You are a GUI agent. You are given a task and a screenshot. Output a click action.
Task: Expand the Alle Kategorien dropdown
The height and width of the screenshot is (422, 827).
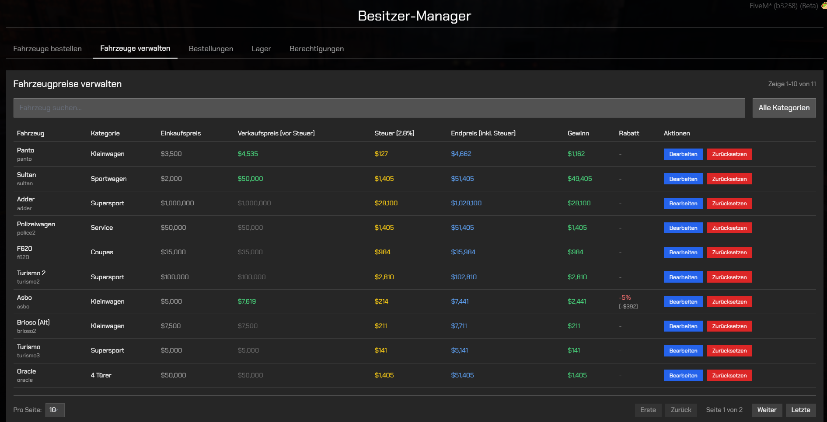tap(783, 108)
